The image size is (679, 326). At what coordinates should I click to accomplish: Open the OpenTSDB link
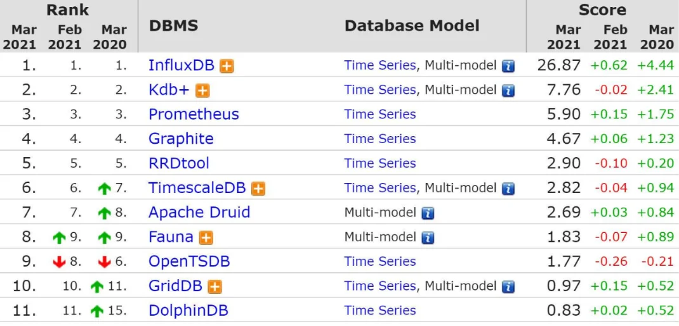click(x=189, y=261)
